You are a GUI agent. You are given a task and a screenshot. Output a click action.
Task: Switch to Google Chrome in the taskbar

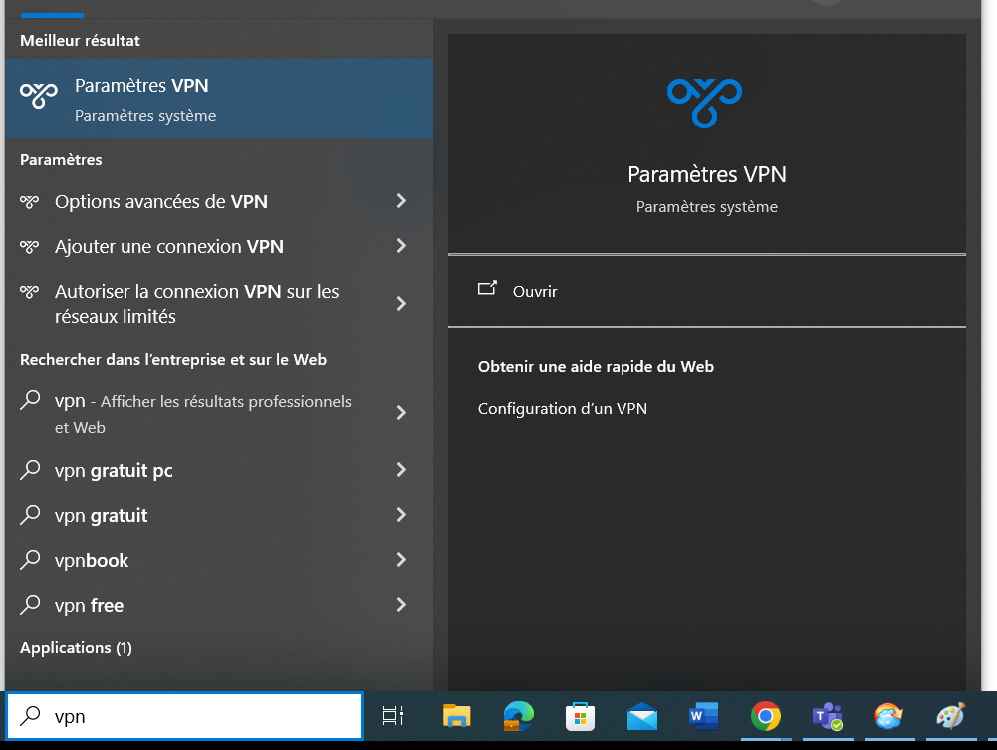(x=765, y=715)
